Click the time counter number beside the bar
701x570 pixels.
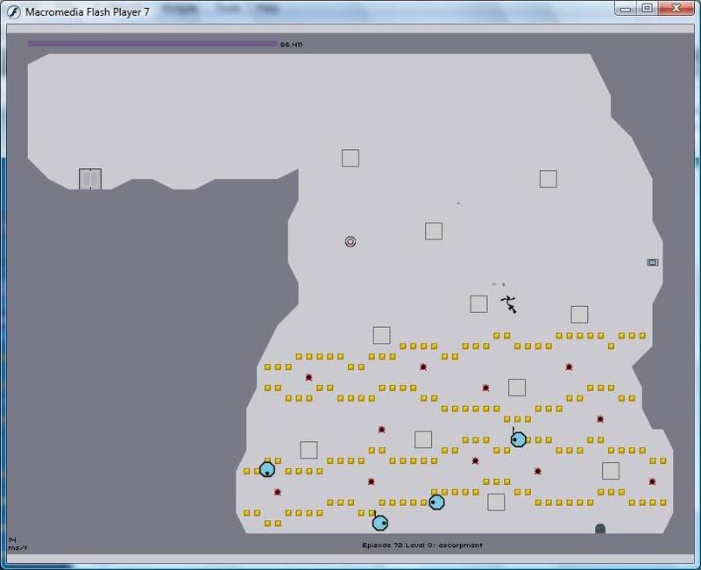(x=291, y=44)
